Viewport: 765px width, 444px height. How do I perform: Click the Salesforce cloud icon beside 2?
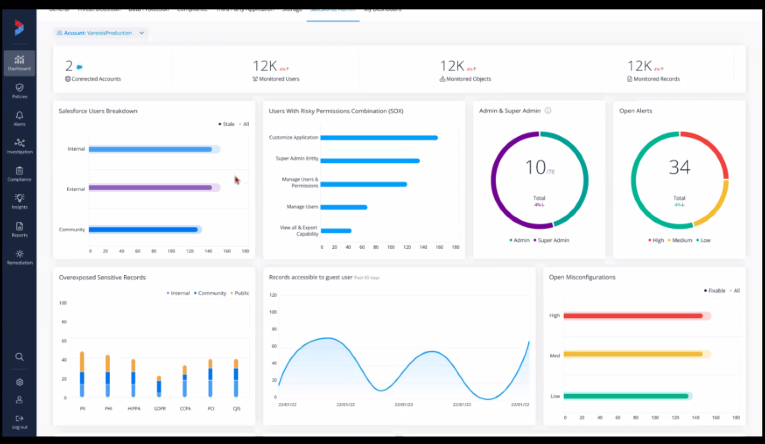click(x=79, y=67)
